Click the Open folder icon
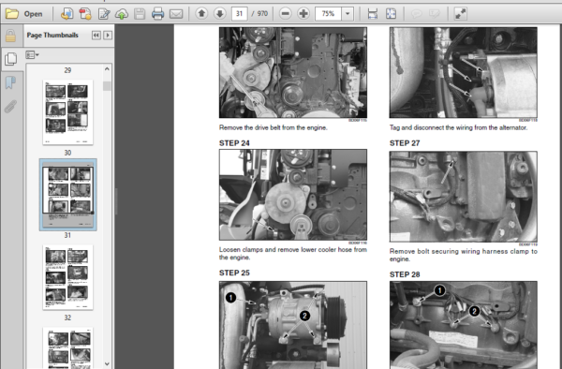Viewport: 562px width, 369px height. pos(12,14)
